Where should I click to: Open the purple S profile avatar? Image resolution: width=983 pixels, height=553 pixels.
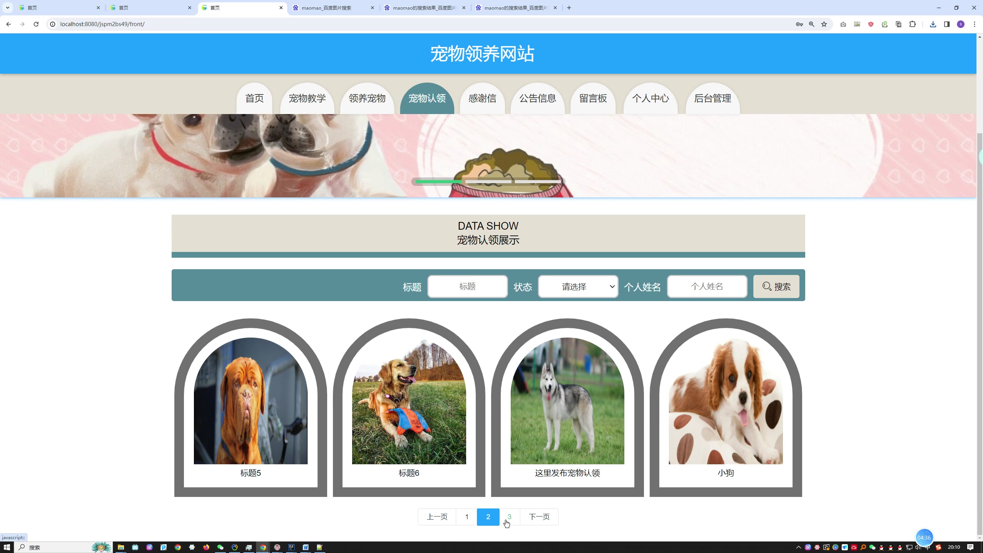(961, 24)
